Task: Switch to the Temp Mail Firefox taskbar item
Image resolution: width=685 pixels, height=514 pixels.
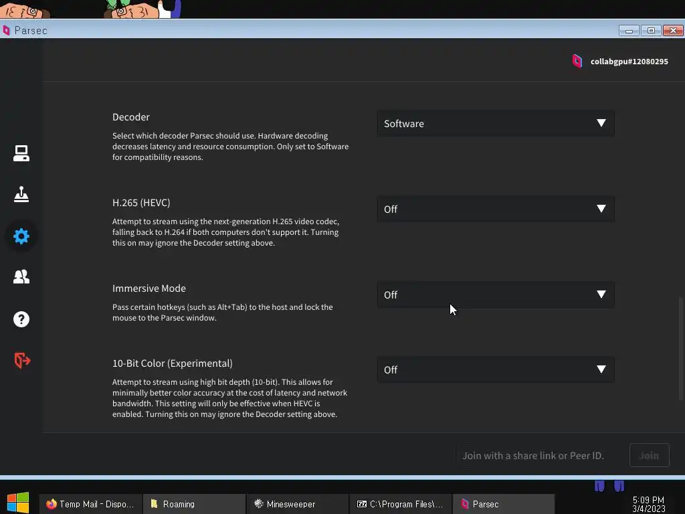Action: point(90,504)
